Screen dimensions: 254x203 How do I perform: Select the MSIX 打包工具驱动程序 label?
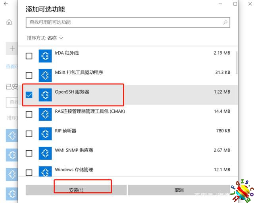click(79, 73)
